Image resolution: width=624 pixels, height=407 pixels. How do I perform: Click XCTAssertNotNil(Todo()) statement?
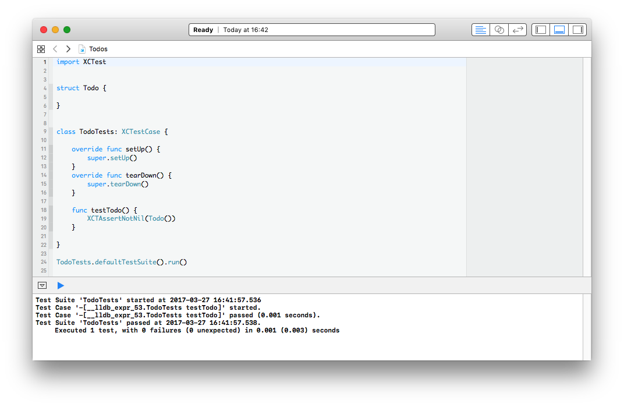point(132,218)
